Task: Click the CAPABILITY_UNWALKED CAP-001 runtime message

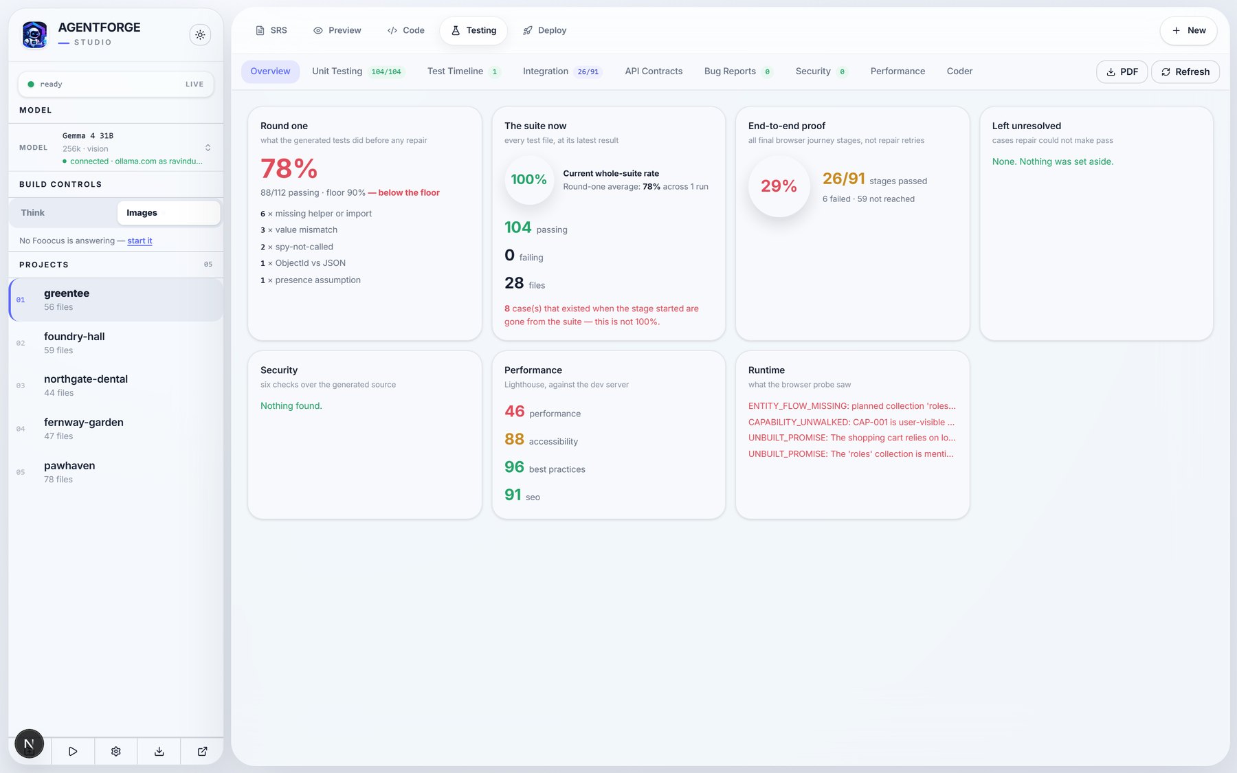Action: tap(851, 423)
